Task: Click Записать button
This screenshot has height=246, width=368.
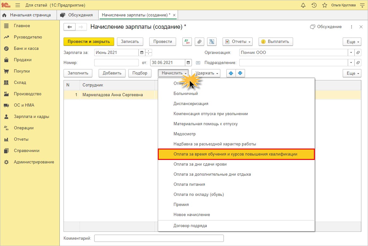Action: click(130, 42)
